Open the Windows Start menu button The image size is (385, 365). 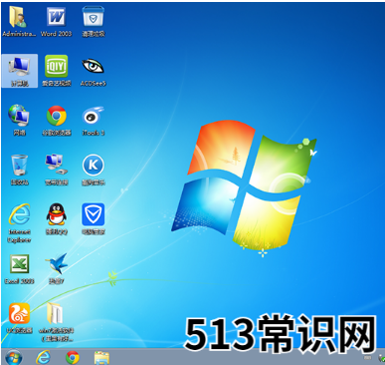coord(14,357)
